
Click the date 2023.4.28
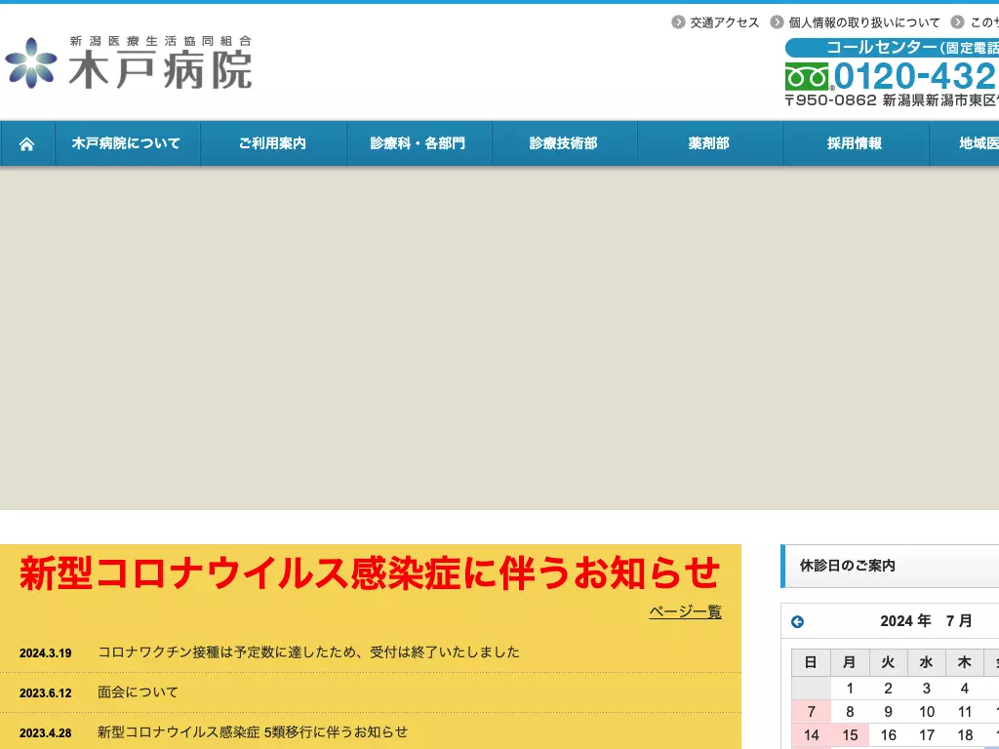[x=45, y=733]
